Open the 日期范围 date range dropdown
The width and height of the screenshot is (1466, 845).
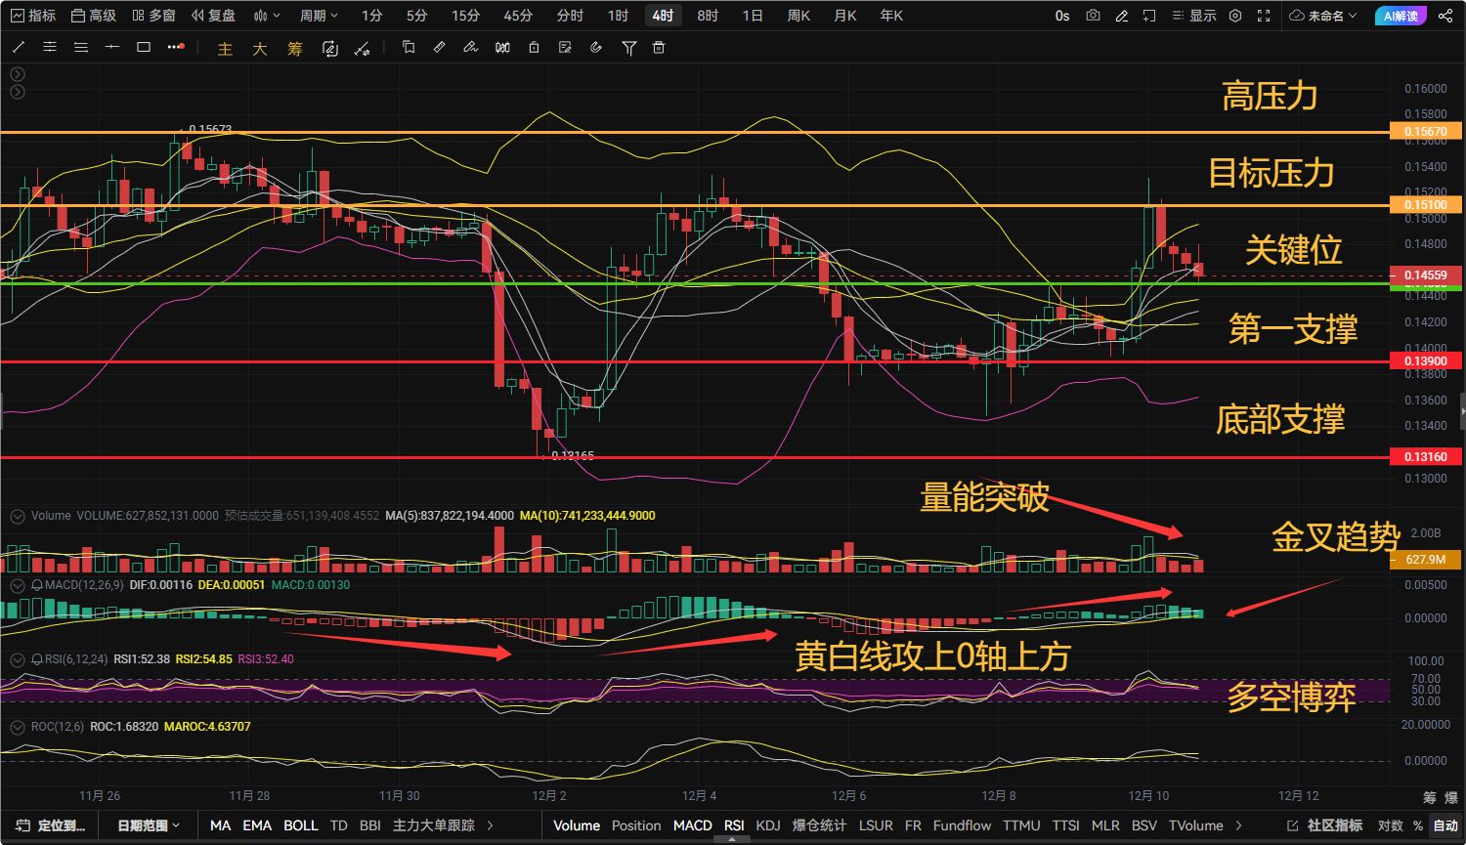pyautogui.click(x=149, y=825)
